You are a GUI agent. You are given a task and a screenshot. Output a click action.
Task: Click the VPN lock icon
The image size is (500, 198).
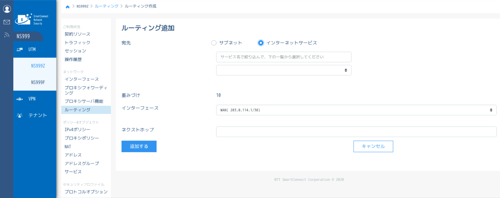20,99
